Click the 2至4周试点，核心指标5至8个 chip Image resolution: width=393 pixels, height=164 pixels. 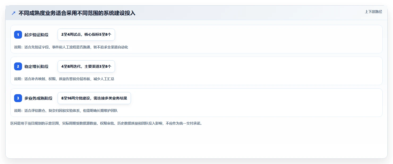point(86,35)
